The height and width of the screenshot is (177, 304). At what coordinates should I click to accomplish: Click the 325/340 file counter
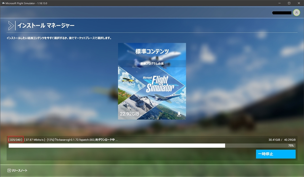15,140
